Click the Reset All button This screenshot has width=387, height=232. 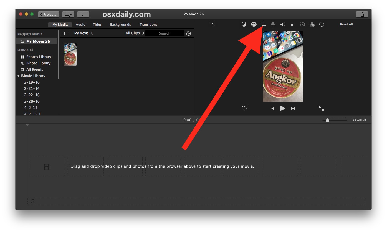[x=346, y=24]
